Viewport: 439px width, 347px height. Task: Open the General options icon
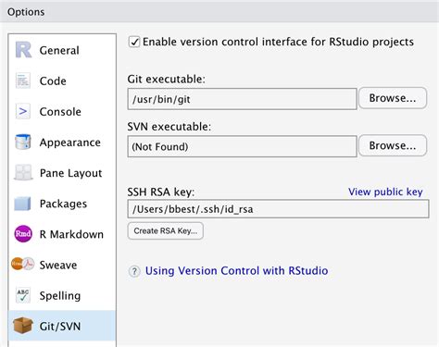click(x=23, y=50)
